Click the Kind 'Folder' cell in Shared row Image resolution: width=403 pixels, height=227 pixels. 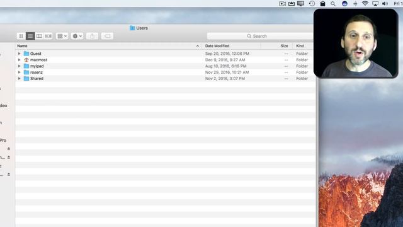point(302,78)
